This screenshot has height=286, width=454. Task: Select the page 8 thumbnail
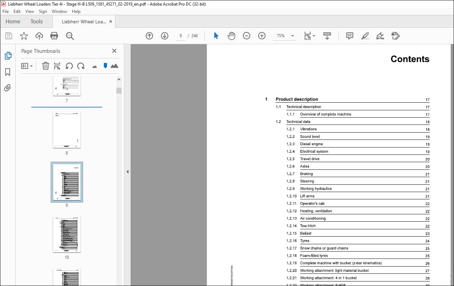(x=67, y=130)
